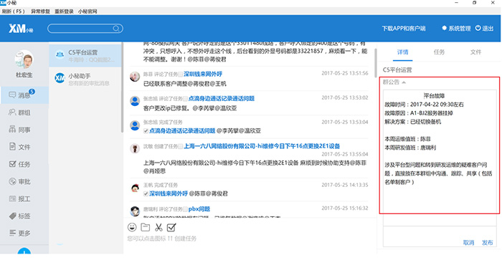This screenshot has height=265, width=502.
Task: Open 审批 in sidebar
Action: [x=24, y=182]
